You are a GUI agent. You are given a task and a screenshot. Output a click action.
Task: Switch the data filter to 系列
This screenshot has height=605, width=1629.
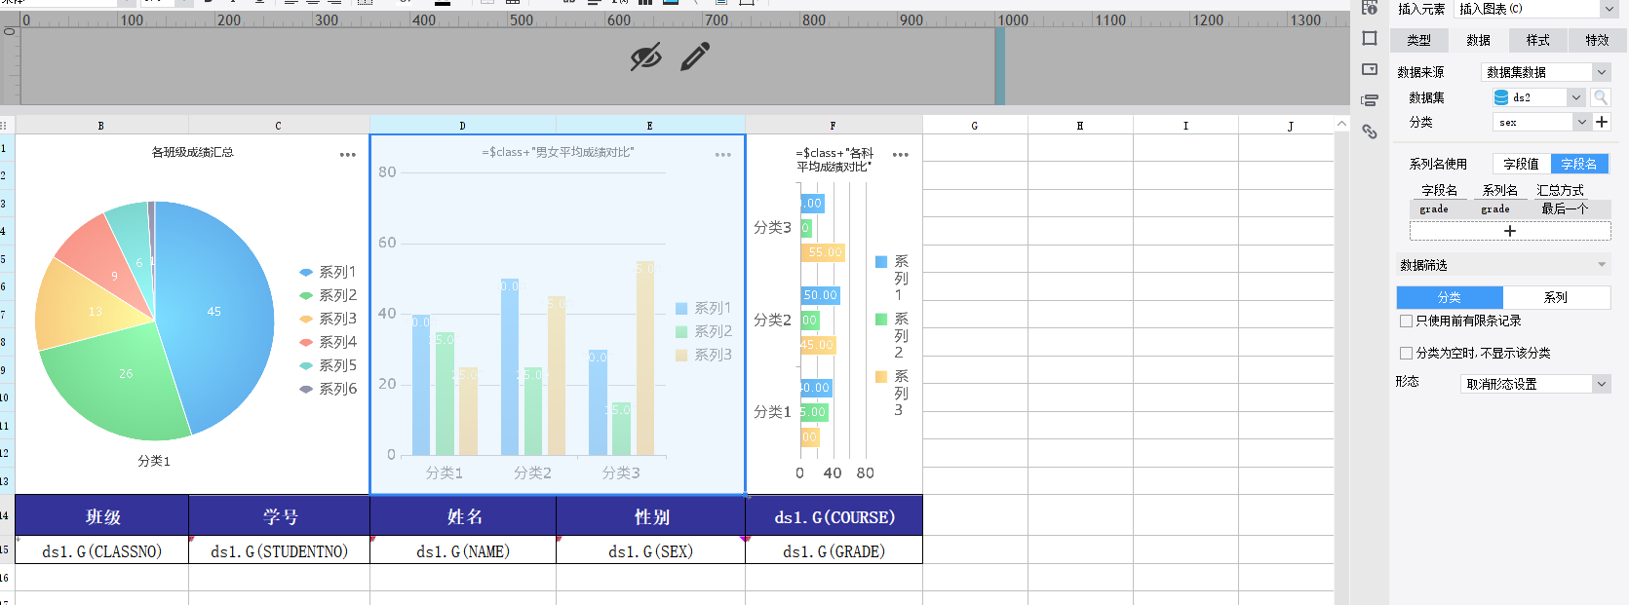[x=1556, y=297]
